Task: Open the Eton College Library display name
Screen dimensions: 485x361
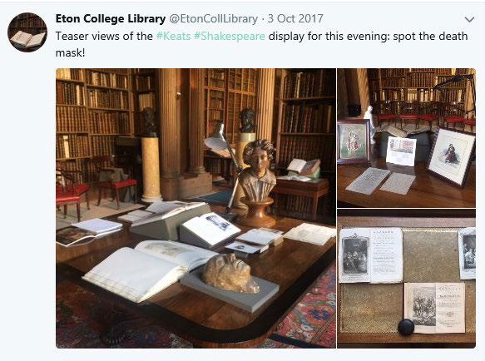Action: click(x=111, y=19)
